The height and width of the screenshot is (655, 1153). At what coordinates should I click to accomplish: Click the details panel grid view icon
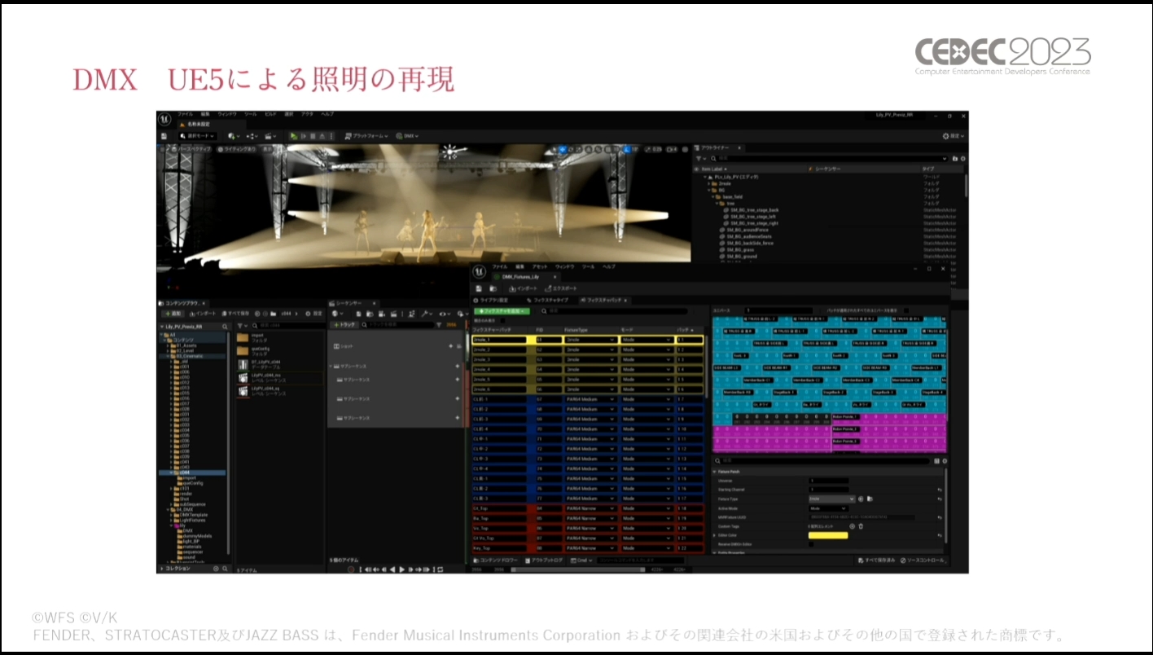(936, 461)
